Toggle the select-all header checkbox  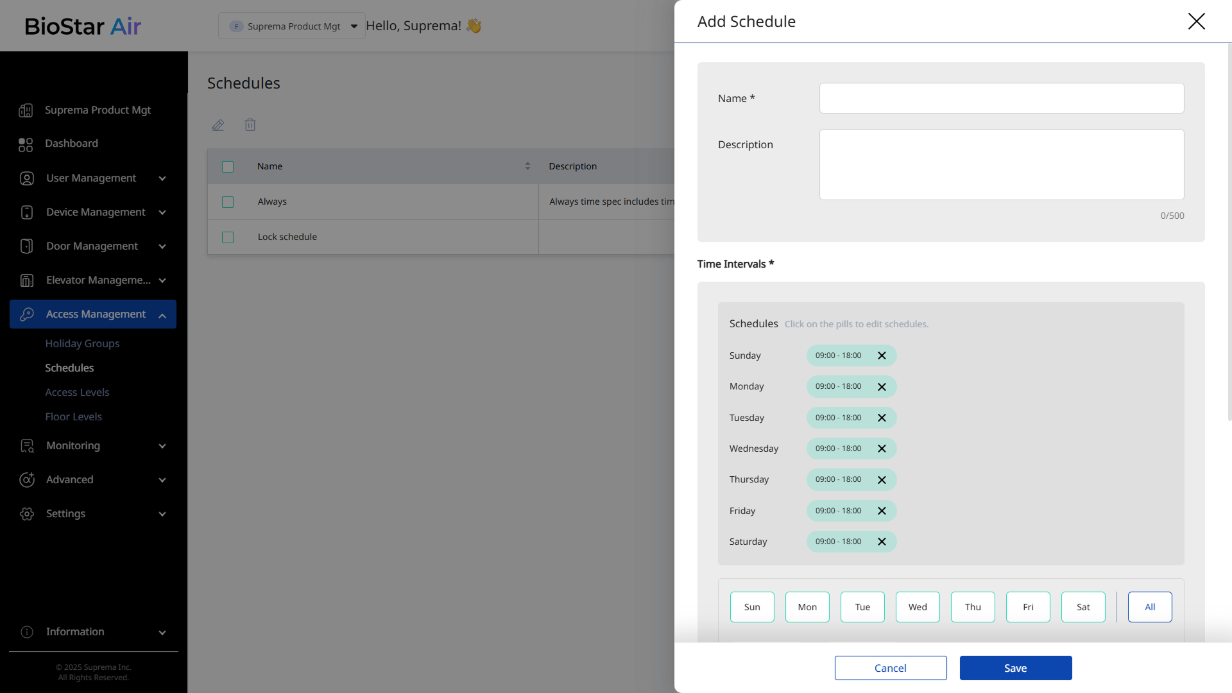click(x=228, y=167)
